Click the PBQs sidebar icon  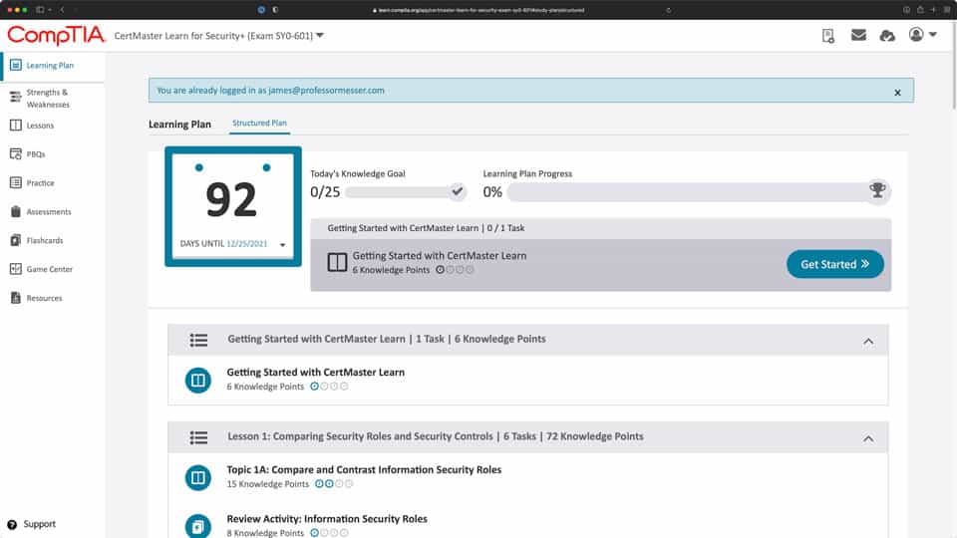(x=16, y=154)
